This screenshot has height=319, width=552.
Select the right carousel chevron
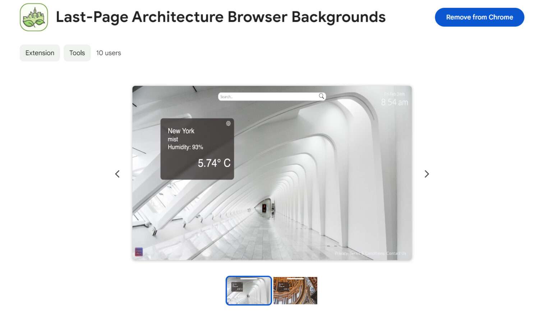[x=427, y=174]
